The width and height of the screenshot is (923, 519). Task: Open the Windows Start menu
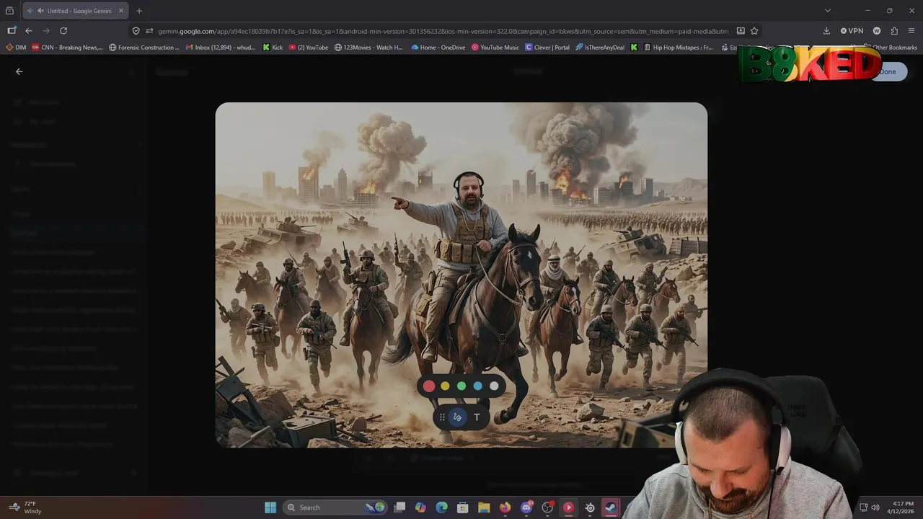point(270,507)
